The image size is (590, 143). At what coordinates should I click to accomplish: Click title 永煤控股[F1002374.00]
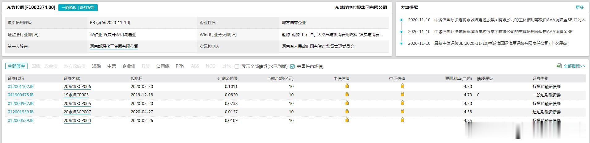pyautogui.click(x=31, y=7)
